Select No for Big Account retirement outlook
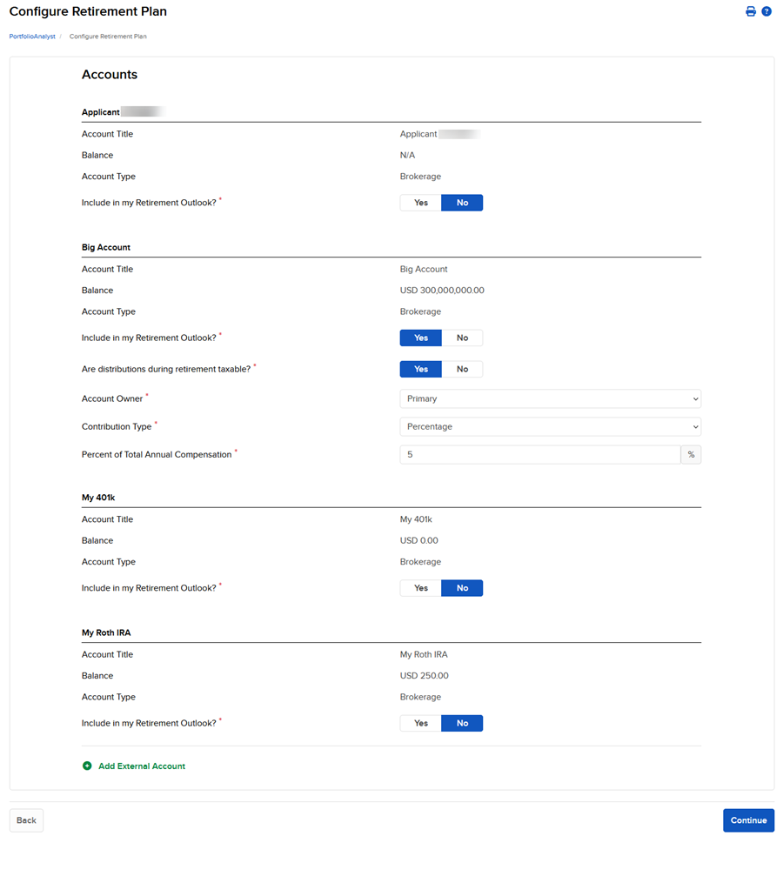Image resolution: width=783 pixels, height=883 pixels. (x=462, y=338)
